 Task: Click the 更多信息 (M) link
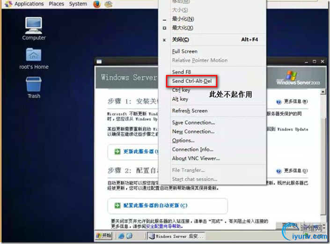coord(296,102)
